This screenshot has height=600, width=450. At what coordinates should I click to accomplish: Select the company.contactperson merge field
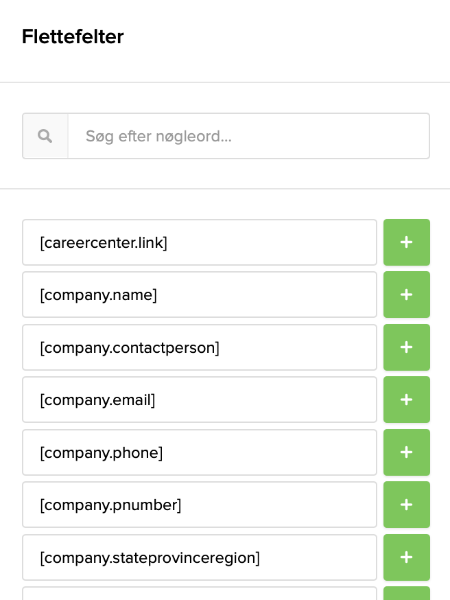tap(199, 347)
